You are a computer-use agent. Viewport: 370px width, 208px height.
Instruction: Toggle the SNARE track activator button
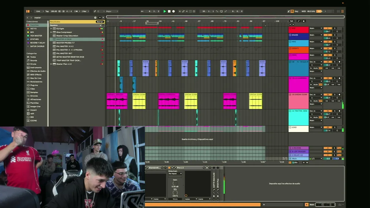tap(328, 35)
